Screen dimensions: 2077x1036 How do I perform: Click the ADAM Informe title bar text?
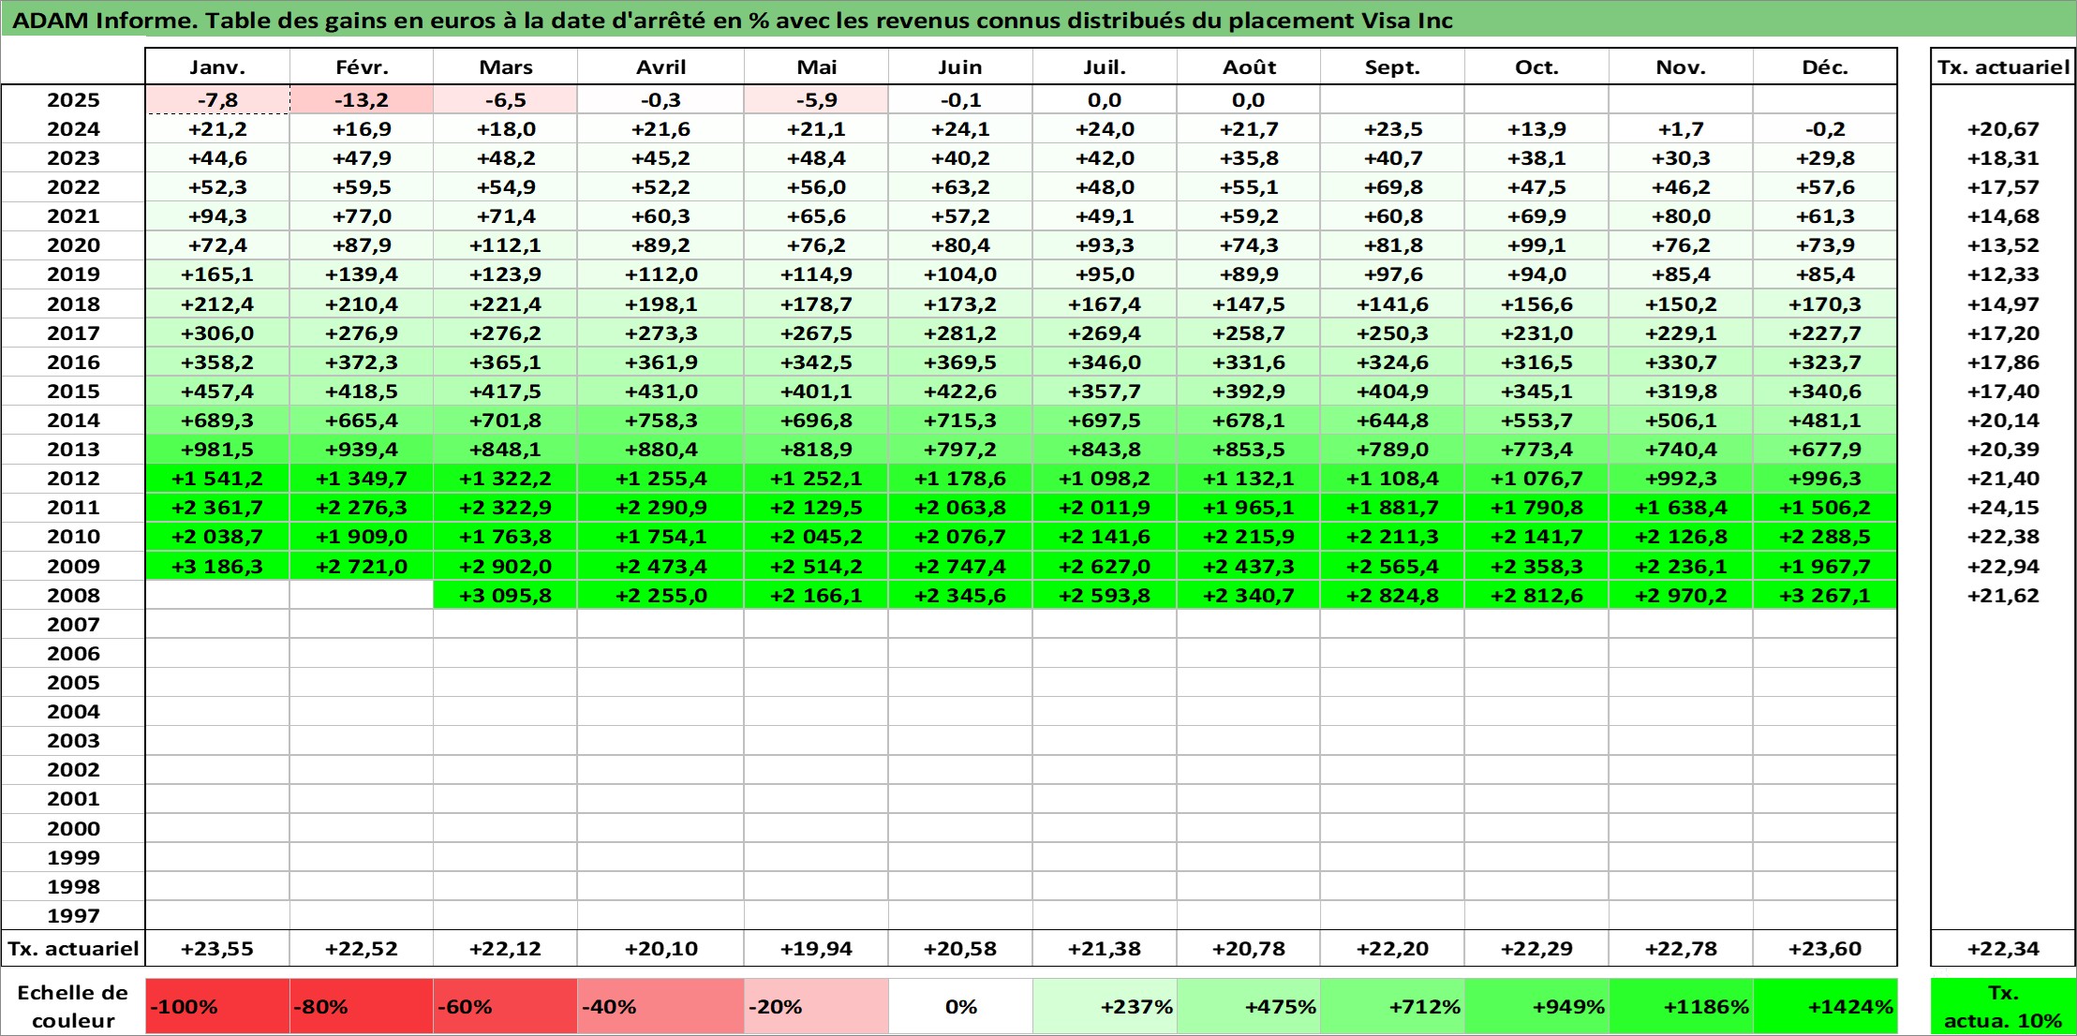click(732, 21)
